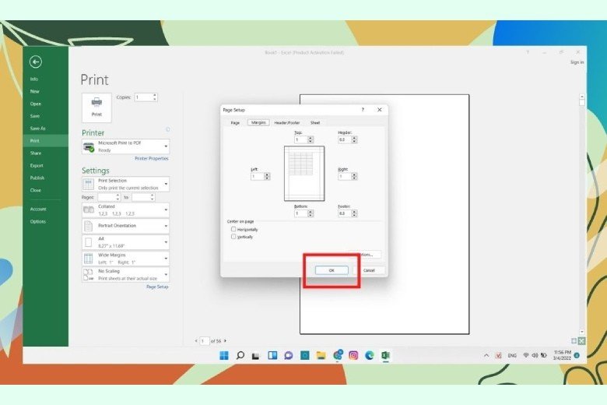Click the current page number field
This screenshot has height=405, width=607.
(x=204, y=341)
